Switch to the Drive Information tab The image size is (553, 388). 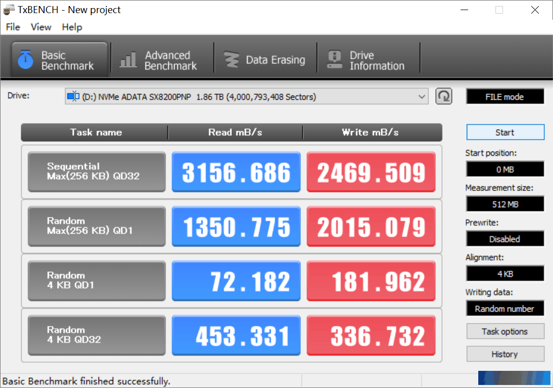368,60
